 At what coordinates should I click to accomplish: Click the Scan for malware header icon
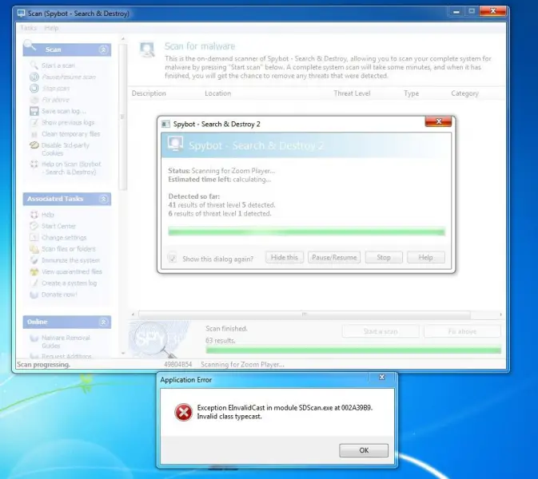[x=147, y=50]
